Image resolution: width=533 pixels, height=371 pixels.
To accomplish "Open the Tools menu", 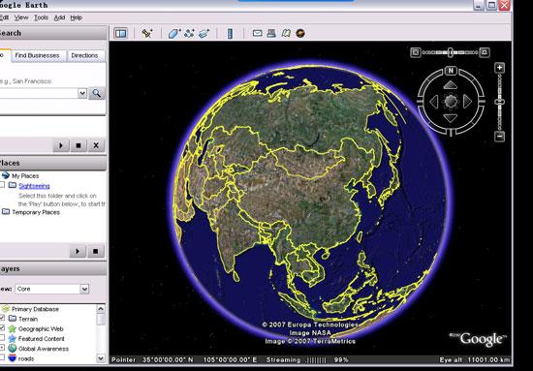I will pos(41,17).
